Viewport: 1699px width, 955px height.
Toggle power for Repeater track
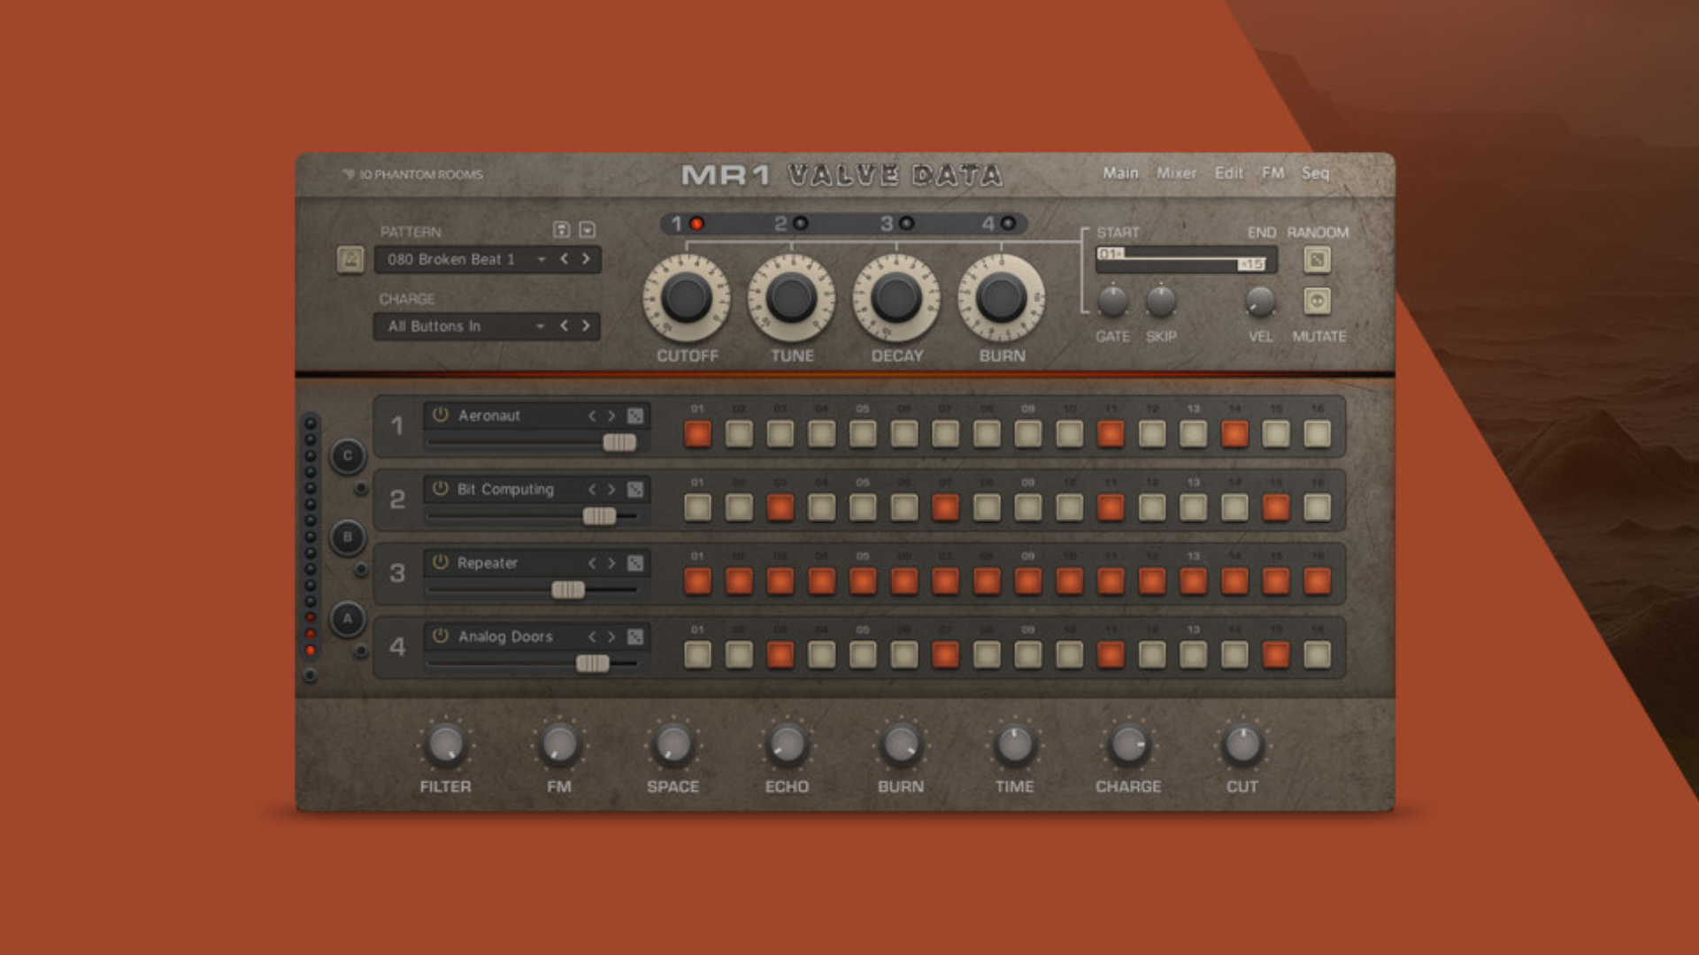(x=440, y=562)
